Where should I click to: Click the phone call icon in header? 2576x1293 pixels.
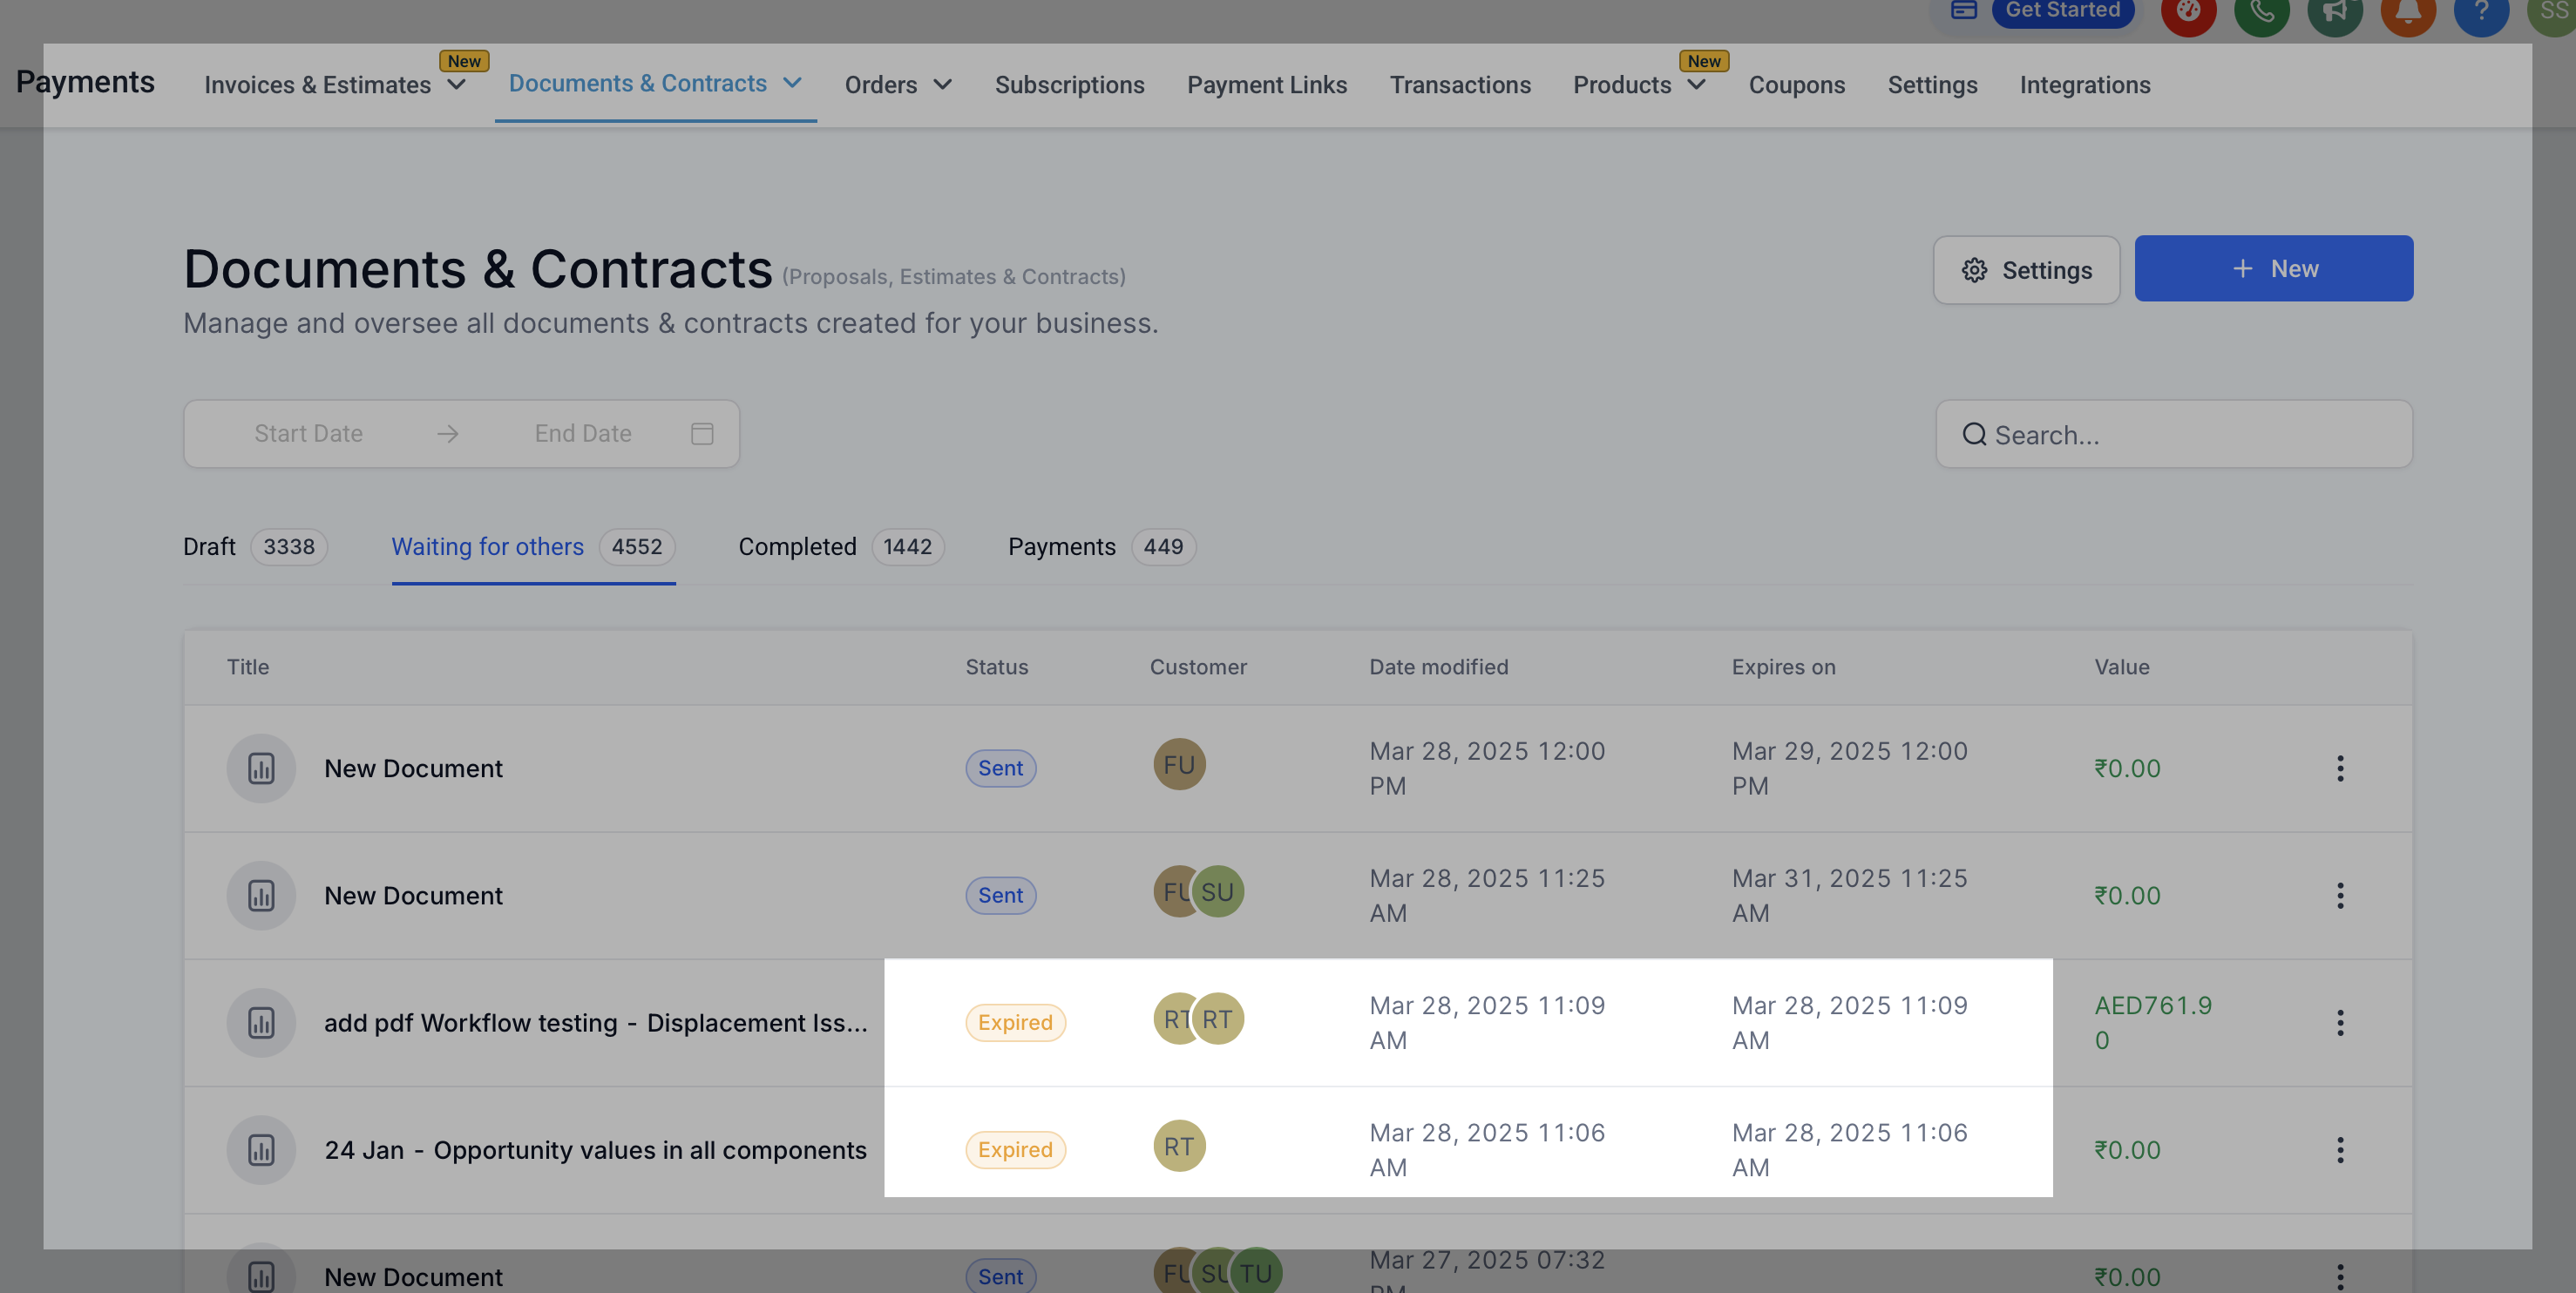tap(2261, 12)
